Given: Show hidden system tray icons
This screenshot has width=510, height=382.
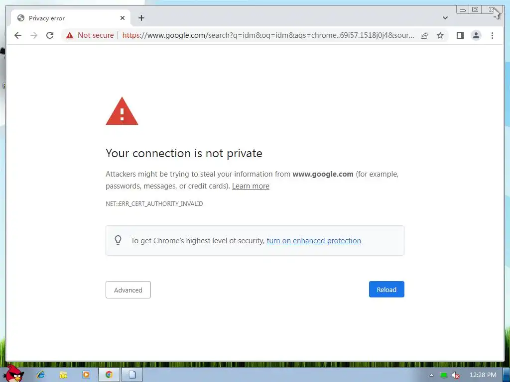Looking at the screenshot, I should point(431,375).
